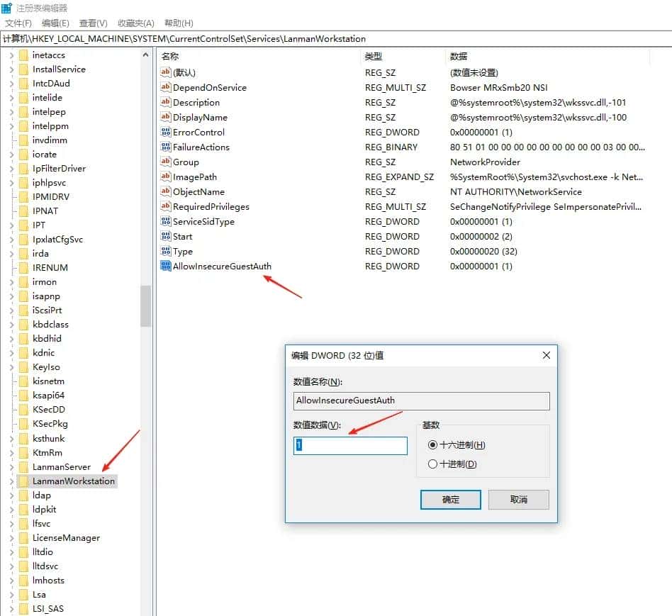
Task: Expand the InstallService tree node
Action: tap(11, 69)
